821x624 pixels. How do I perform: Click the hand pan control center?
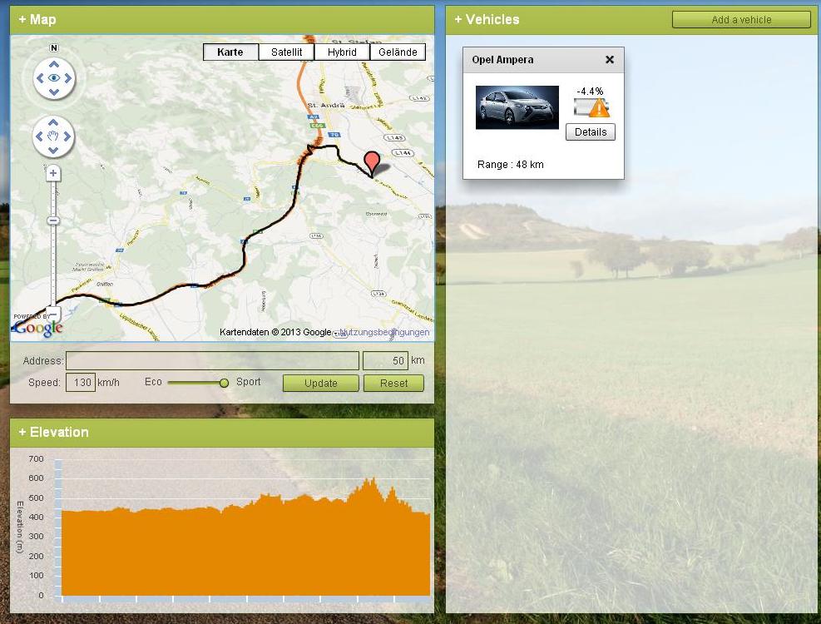pyautogui.click(x=54, y=136)
